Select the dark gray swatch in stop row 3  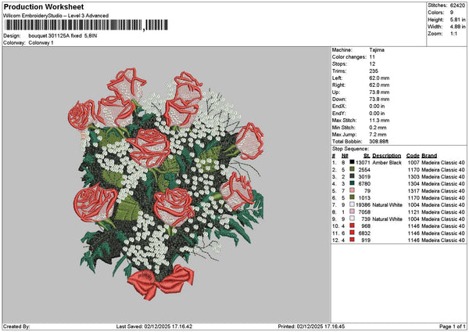pos(352,176)
